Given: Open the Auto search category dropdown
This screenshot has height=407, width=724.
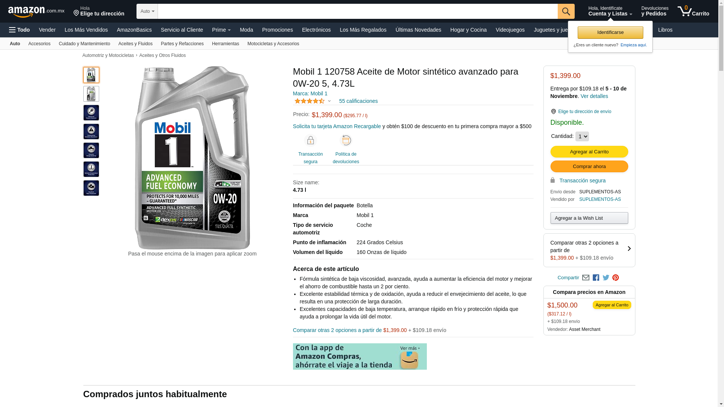Looking at the screenshot, I should tap(147, 11).
